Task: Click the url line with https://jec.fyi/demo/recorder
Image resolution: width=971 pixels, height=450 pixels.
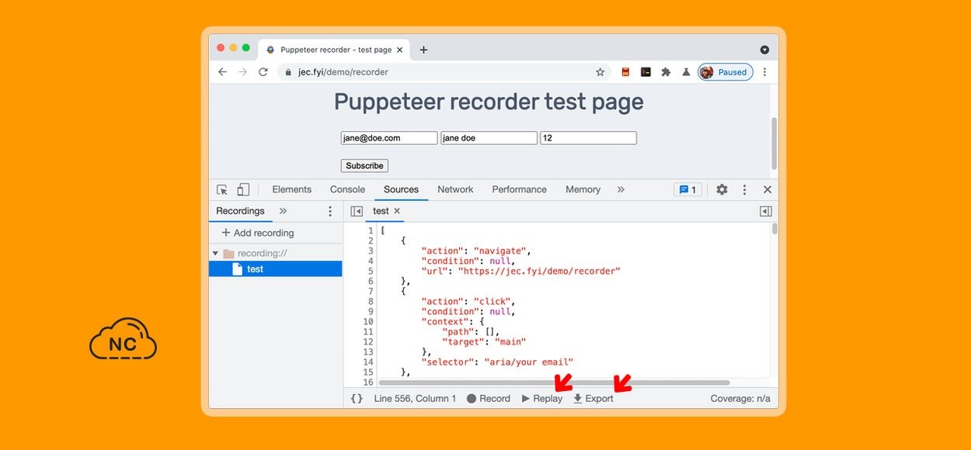Action: click(x=520, y=271)
